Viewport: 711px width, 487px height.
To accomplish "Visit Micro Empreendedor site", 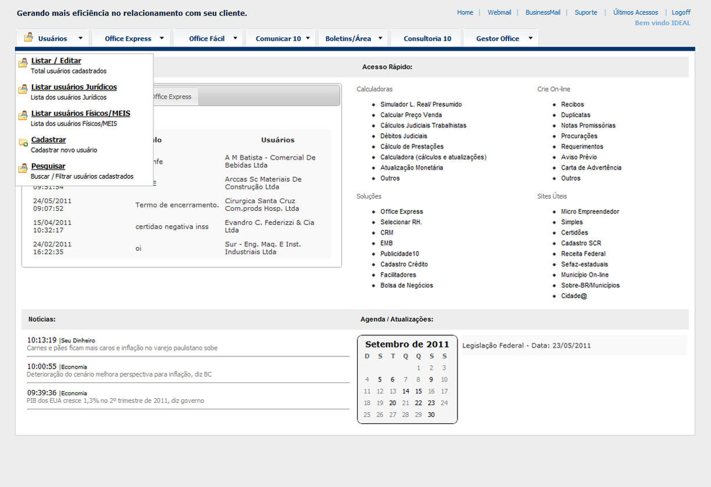I will click(590, 212).
